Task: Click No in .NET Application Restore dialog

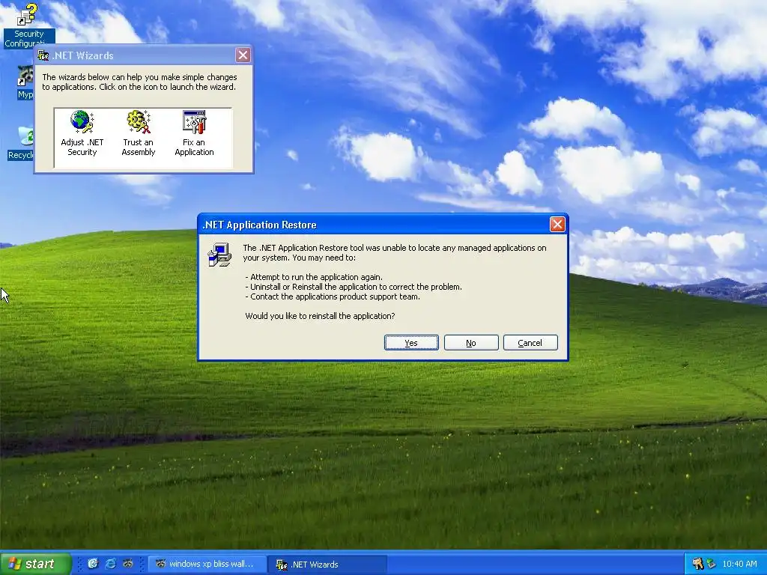Action: pyautogui.click(x=471, y=343)
